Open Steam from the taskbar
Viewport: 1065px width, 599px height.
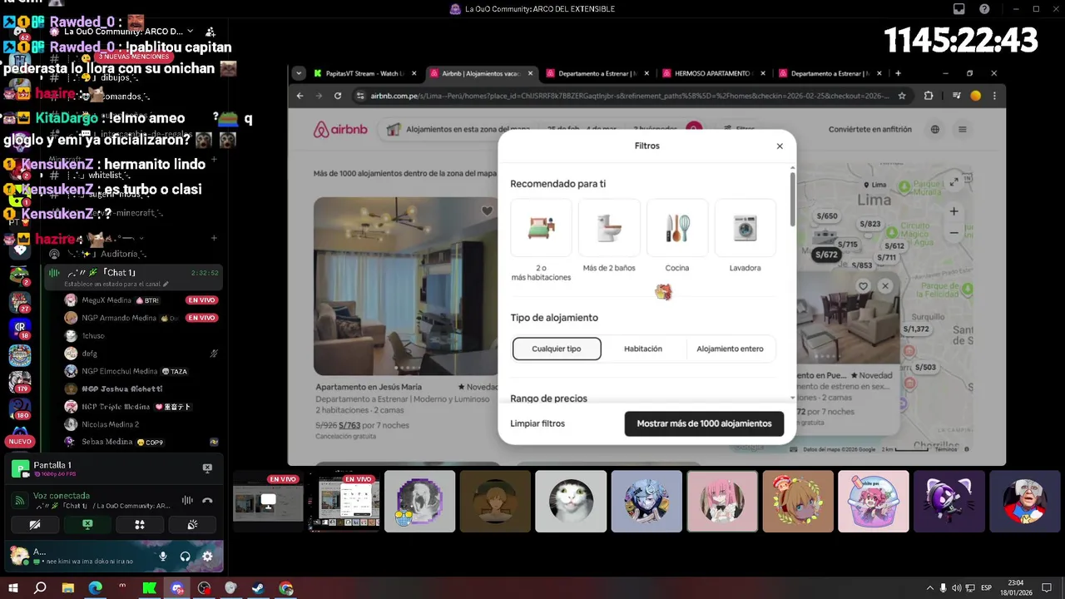tap(259, 588)
